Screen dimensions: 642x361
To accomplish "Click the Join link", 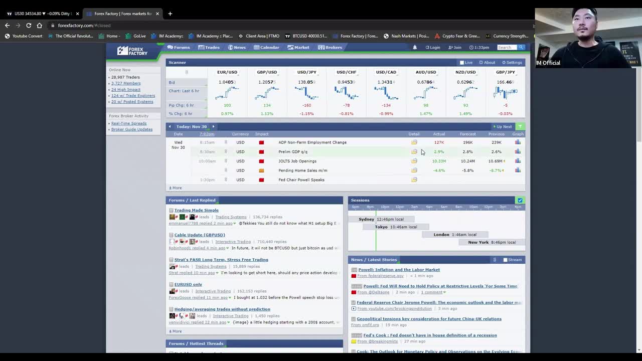I will (x=455, y=47).
